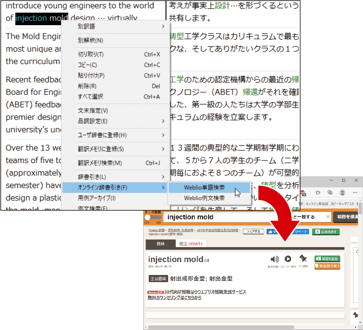Select コピー(C) from the context menu
The width and height of the screenshot is (363, 330).
coord(116,65)
